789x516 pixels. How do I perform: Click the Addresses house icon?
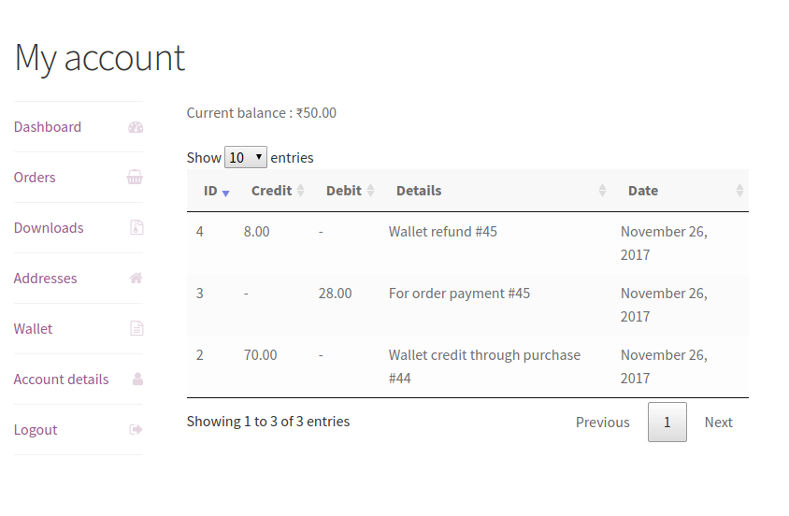click(x=136, y=279)
